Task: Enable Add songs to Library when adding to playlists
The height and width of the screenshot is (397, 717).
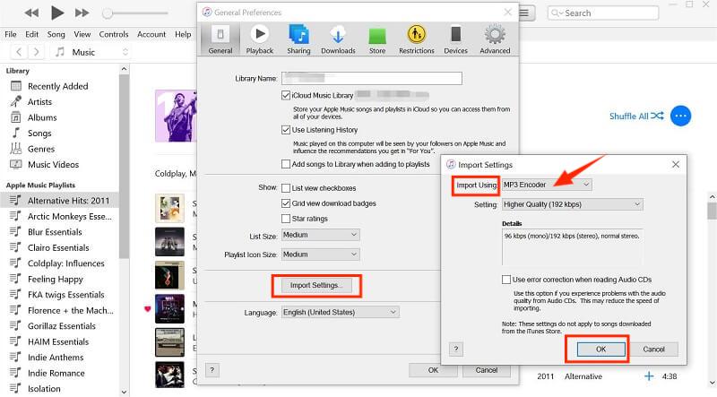Action: pyautogui.click(x=286, y=164)
